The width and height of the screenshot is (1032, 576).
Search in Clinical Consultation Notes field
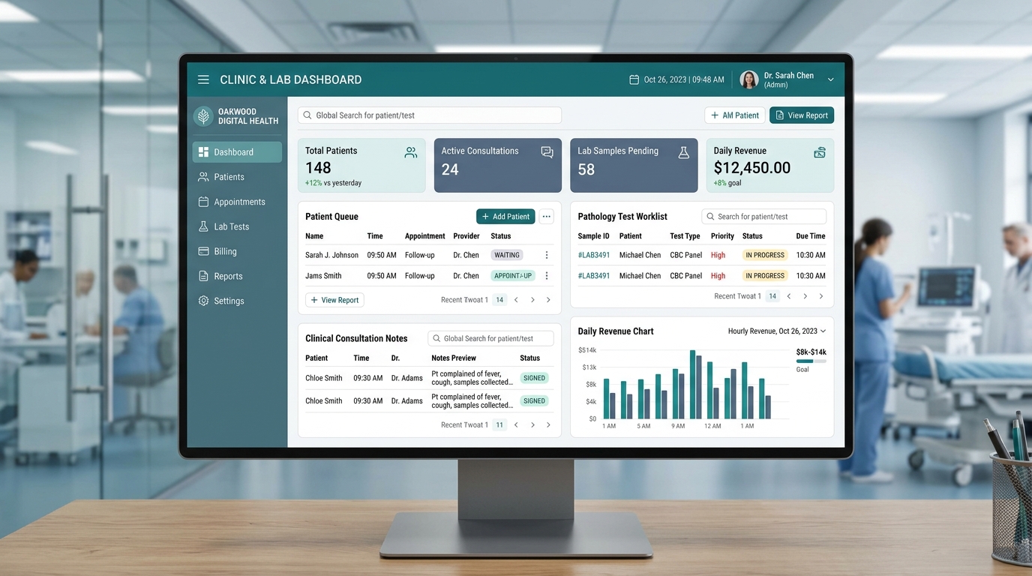(490, 338)
